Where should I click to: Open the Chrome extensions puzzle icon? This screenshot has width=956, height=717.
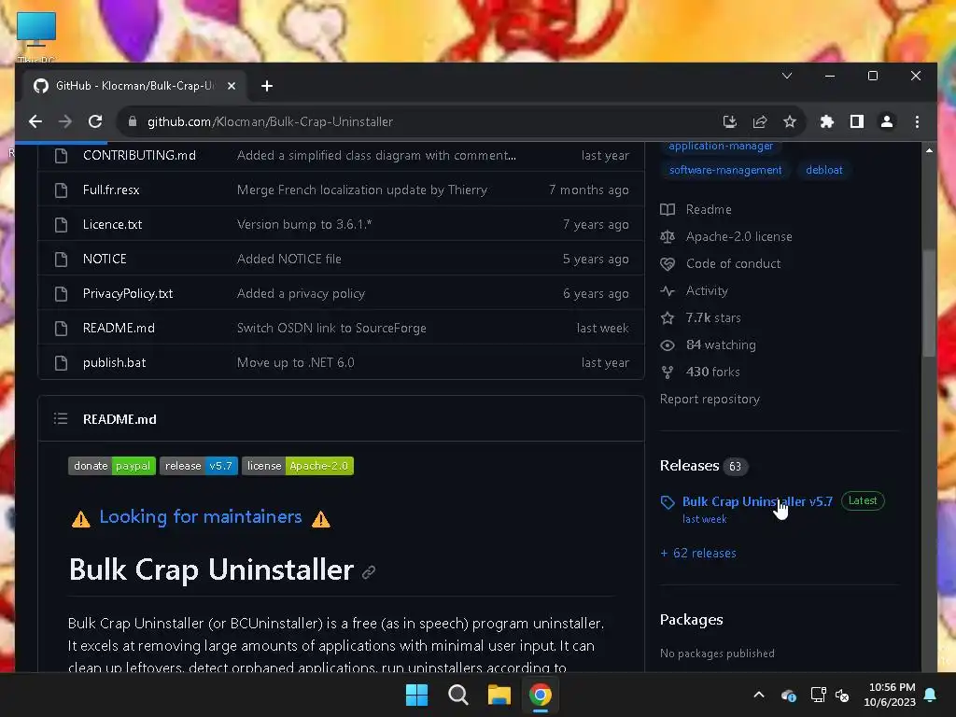coord(827,121)
